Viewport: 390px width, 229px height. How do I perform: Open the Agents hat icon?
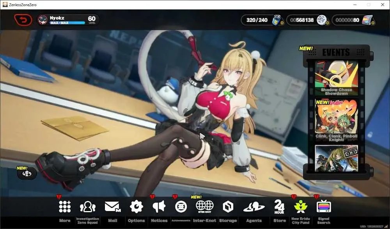(x=254, y=207)
